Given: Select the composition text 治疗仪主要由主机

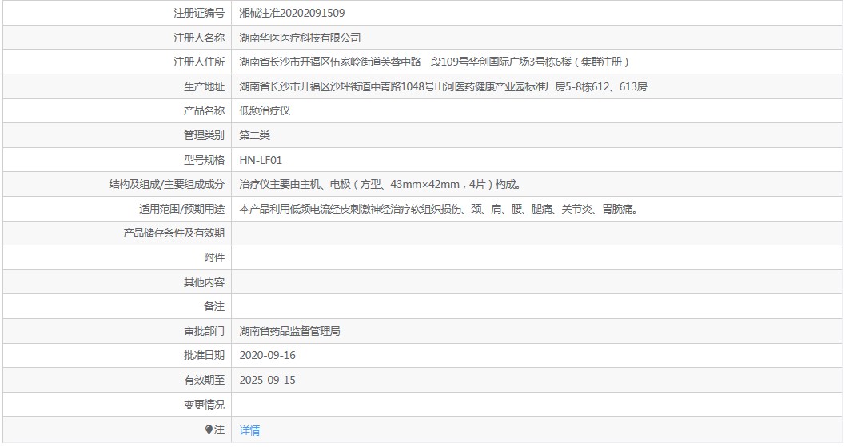Looking at the screenshot, I should click(x=381, y=185).
